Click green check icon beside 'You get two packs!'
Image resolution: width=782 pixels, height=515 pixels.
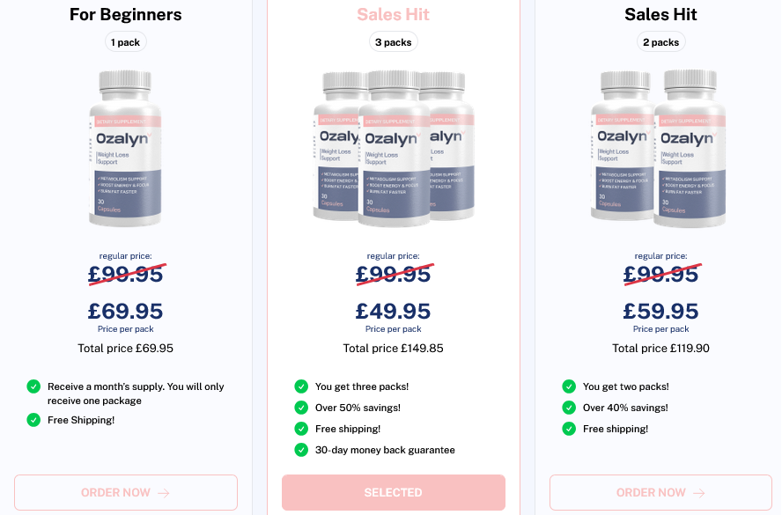(x=569, y=386)
